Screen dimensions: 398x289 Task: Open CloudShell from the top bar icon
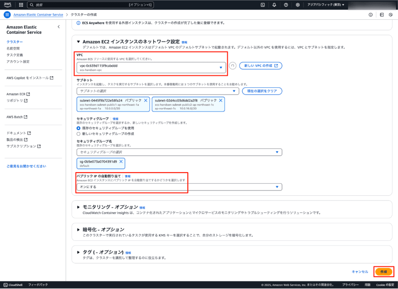[x=263, y=5]
